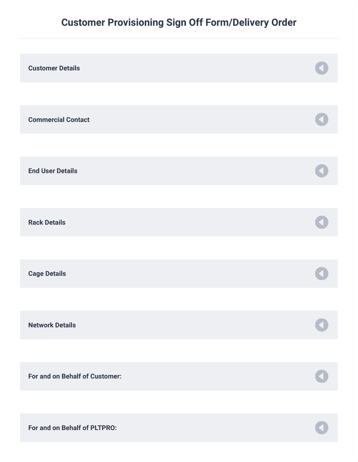358x462 pixels.
Task: Click the collapse arrow on Customer Details
Action: point(321,68)
